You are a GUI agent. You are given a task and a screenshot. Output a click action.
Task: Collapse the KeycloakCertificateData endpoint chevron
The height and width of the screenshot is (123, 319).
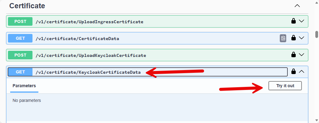[302, 72]
